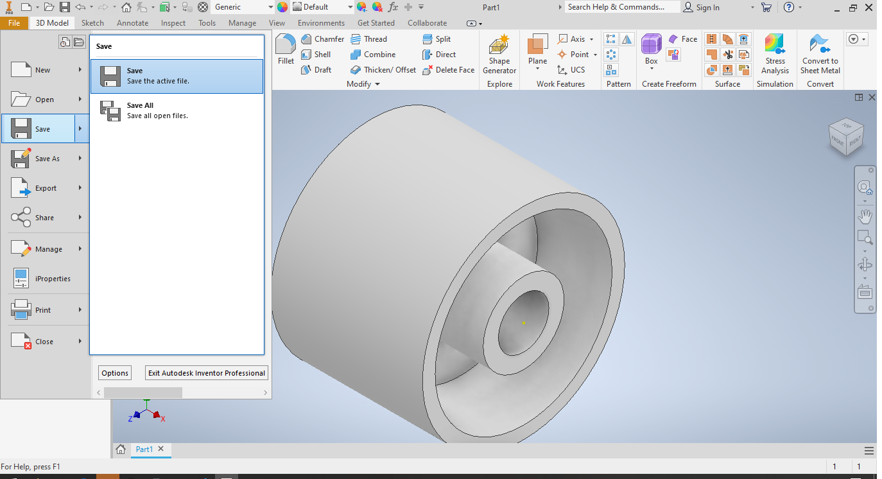Activate the Shell tool
Image resolution: width=882 pixels, height=479 pixels.
click(316, 55)
